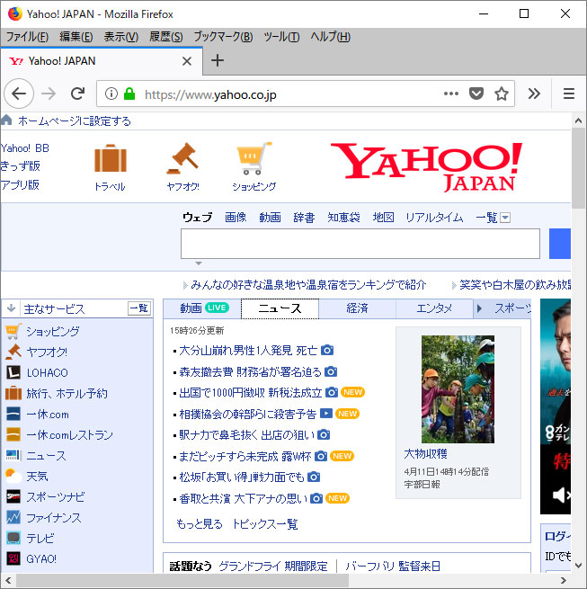
Task: Expand the toolbar overflow chevron
Action: 534,94
